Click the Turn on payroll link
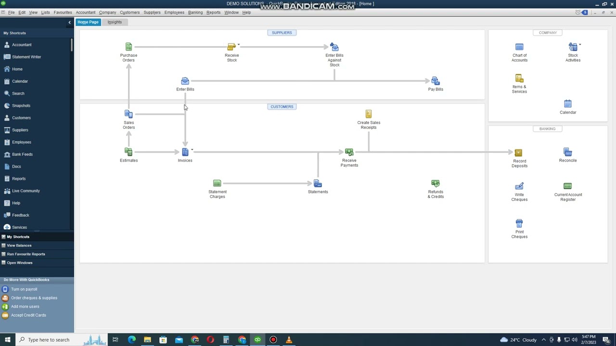Image resolution: width=616 pixels, height=346 pixels. 24,289
